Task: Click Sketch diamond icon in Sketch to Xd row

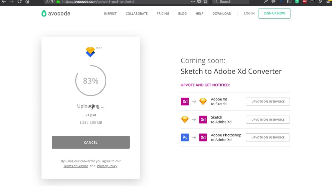Action: [185, 120]
